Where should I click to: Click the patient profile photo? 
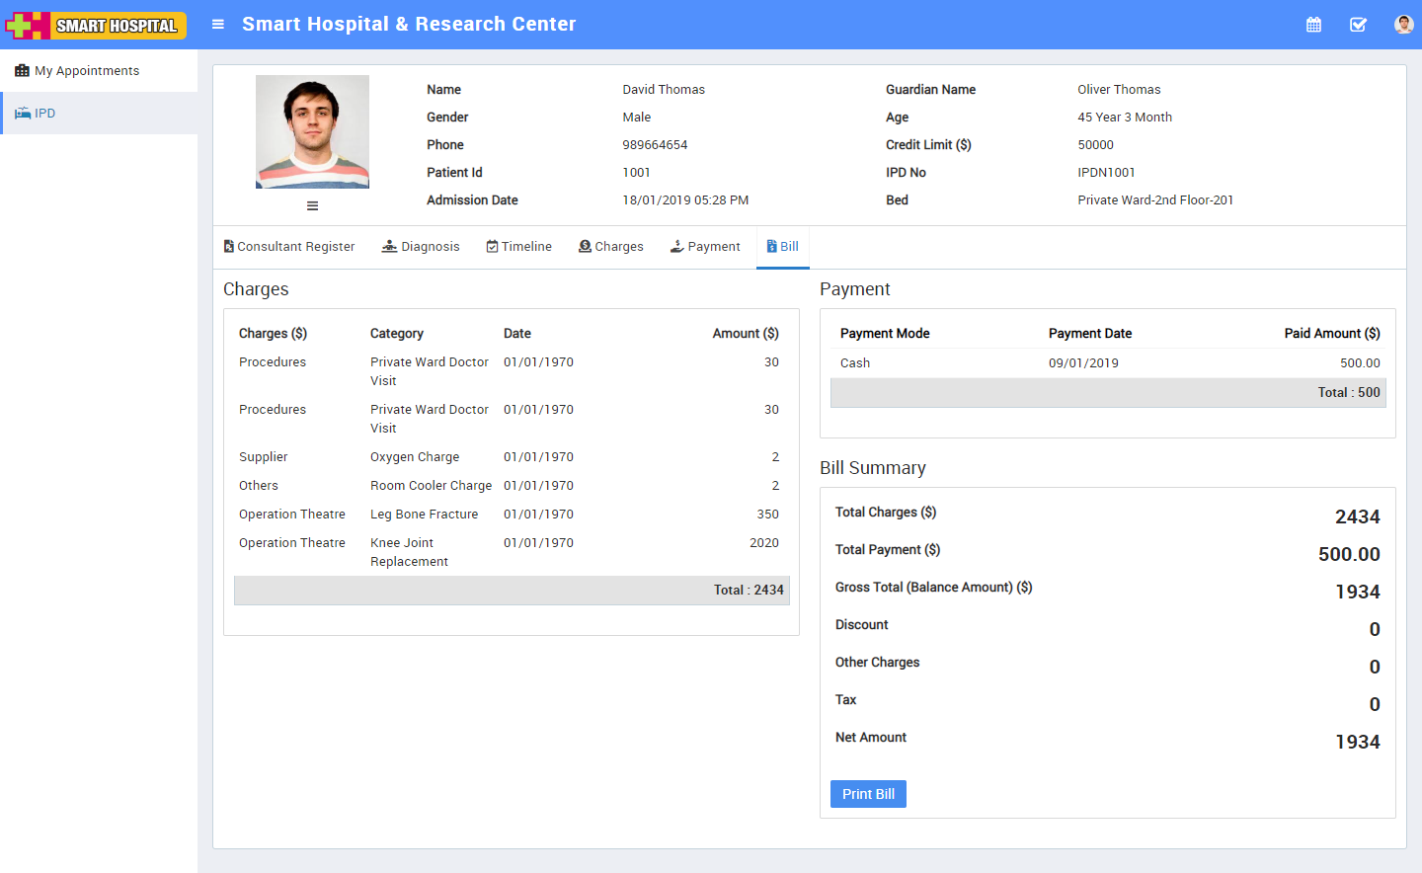coord(312,131)
